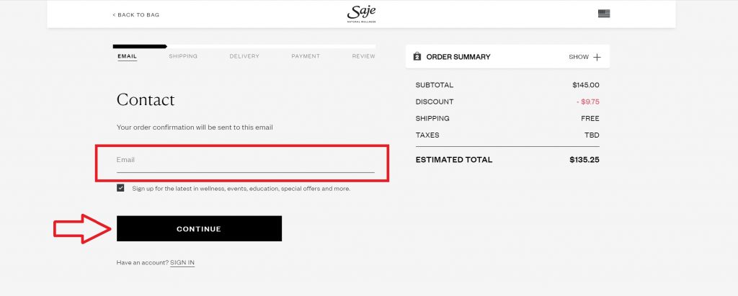The width and height of the screenshot is (738, 296).
Task: Follow the Sign In link
Action: point(182,263)
